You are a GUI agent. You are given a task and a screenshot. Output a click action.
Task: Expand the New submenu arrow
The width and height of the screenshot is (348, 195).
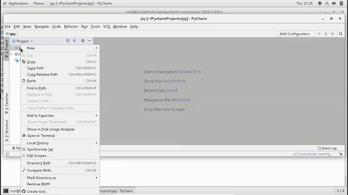97,48
